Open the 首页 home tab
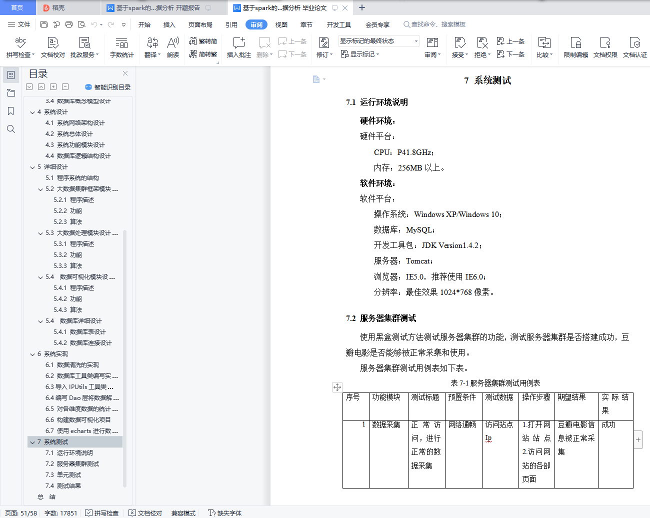This screenshot has width=650, height=518. pos(17,7)
